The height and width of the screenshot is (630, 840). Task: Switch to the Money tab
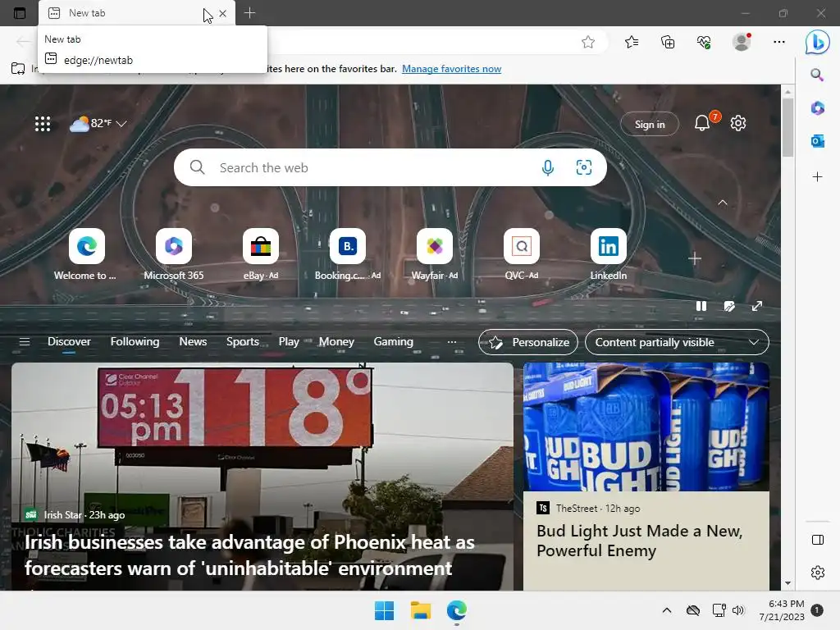pos(336,342)
